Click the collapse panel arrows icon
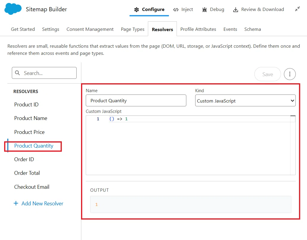The image size is (307, 240). (298, 9)
